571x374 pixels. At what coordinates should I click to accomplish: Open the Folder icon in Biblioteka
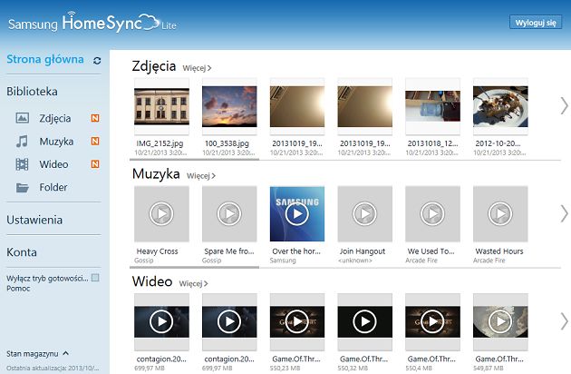click(x=23, y=188)
